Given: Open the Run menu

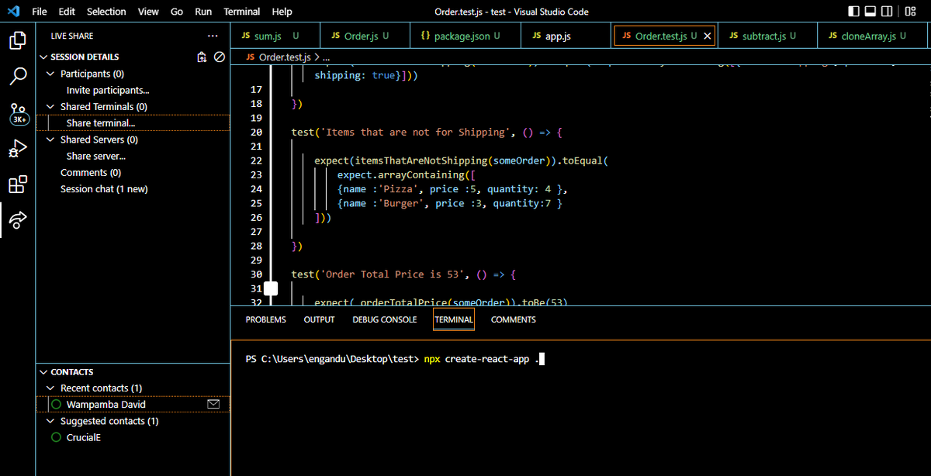Looking at the screenshot, I should coord(203,12).
